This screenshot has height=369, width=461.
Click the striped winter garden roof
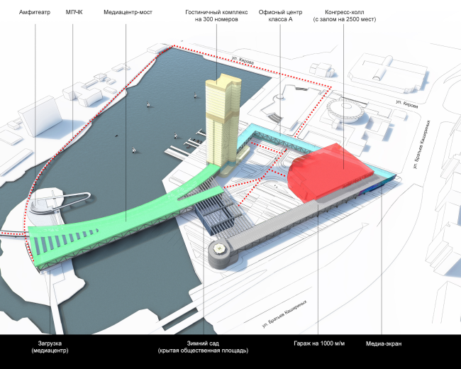point(220,216)
